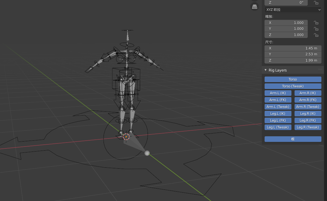327x201 pixels.
Task: Toggle lock icon for scale Y
Action: pyautogui.click(x=316, y=29)
